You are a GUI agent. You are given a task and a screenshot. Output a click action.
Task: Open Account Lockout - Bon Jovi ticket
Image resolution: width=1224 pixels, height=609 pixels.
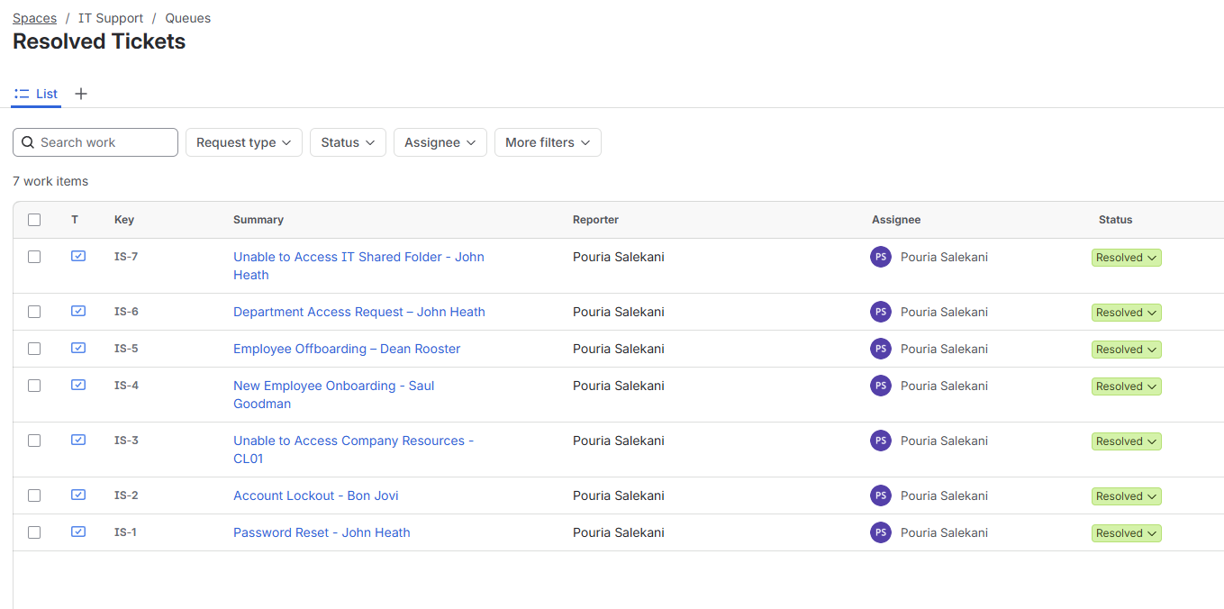(316, 495)
